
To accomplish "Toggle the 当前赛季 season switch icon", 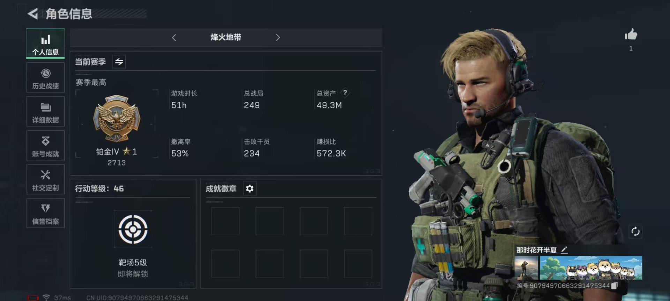I will tap(119, 62).
